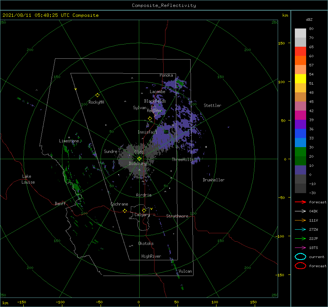Click the yellow diamond marker at radar center
The image size is (328, 307).
139,159
